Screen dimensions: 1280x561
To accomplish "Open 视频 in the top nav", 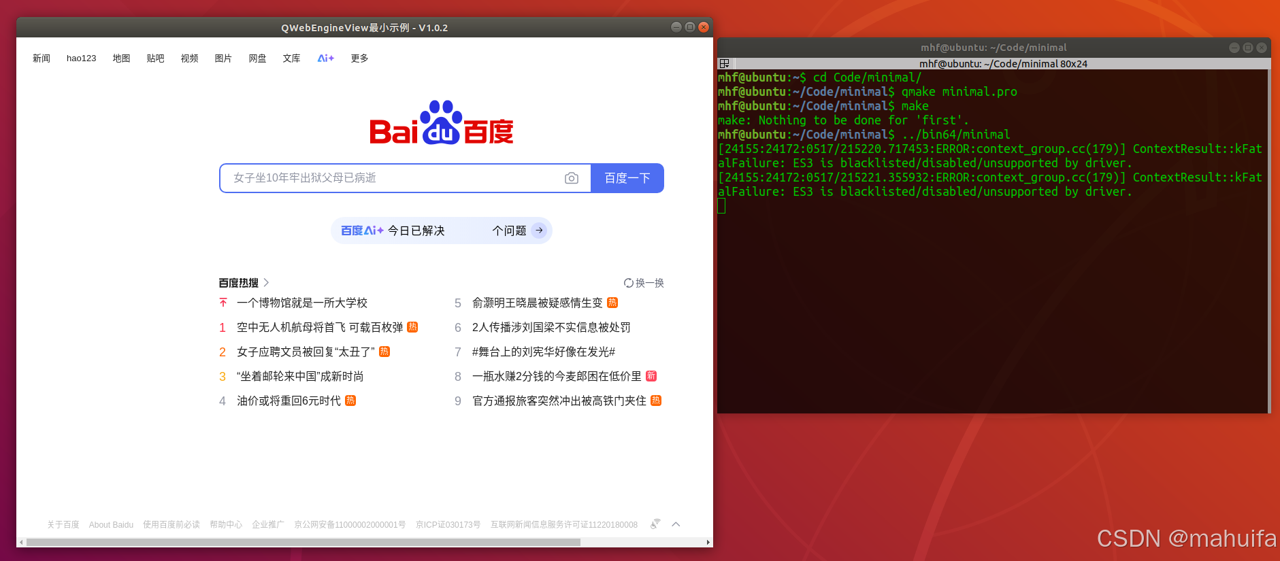I will [x=189, y=58].
